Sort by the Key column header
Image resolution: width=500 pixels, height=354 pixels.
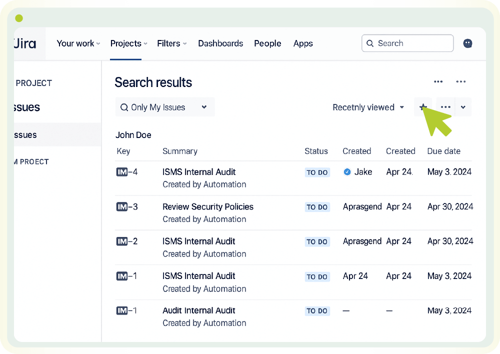(123, 151)
